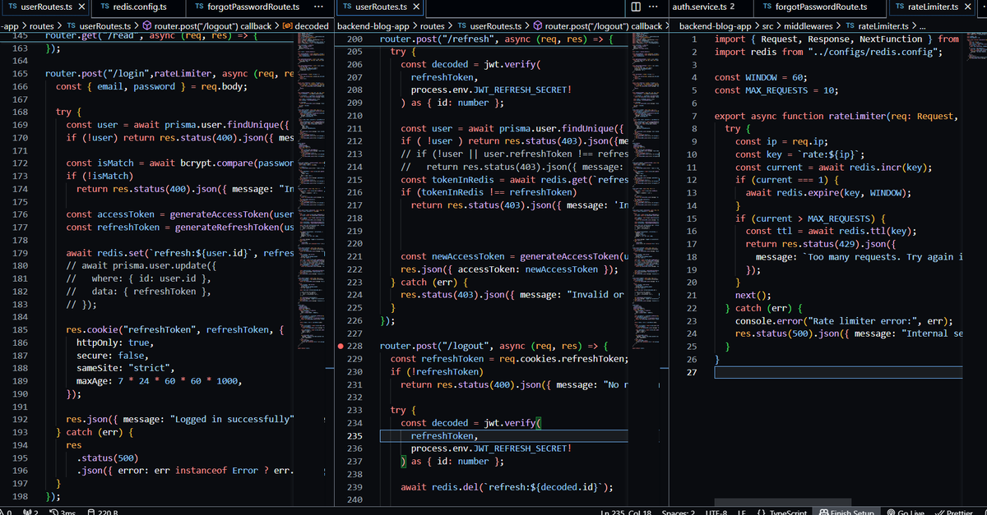The width and height of the screenshot is (987, 515).
Task: Click TS file icon on redis.config.ts tab
Action: click(105, 7)
